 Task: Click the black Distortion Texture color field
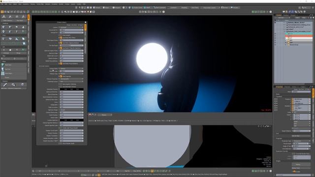(x=71, y=89)
